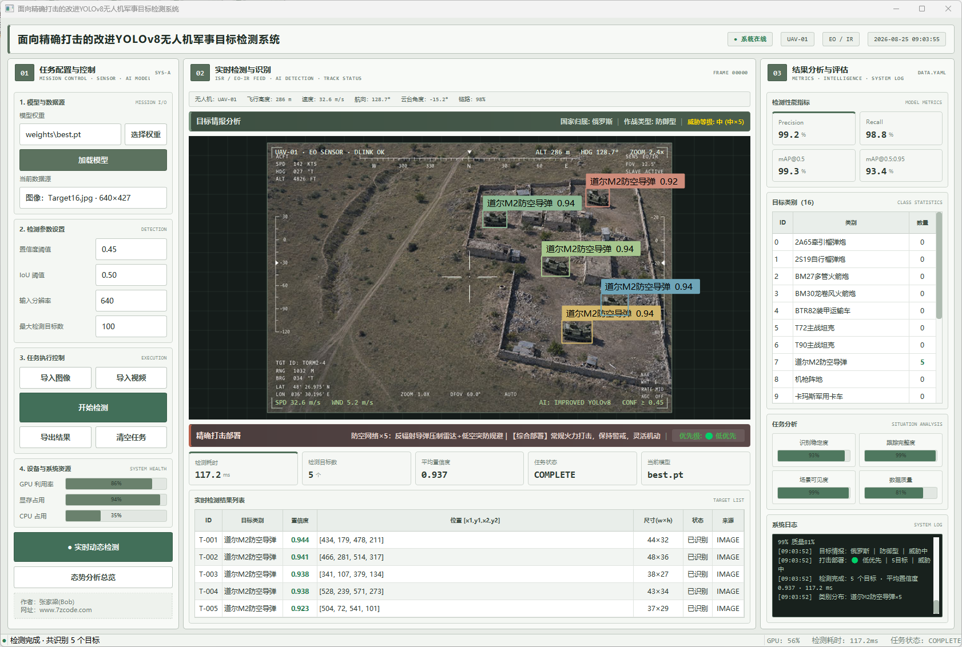Click the date-time badge in header

pyautogui.click(x=907, y=39)
